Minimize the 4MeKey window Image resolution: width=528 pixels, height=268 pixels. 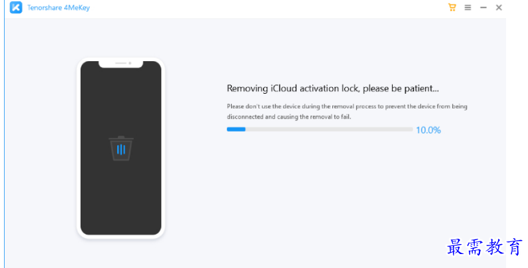pyautogui.click(x=483, y=7)
